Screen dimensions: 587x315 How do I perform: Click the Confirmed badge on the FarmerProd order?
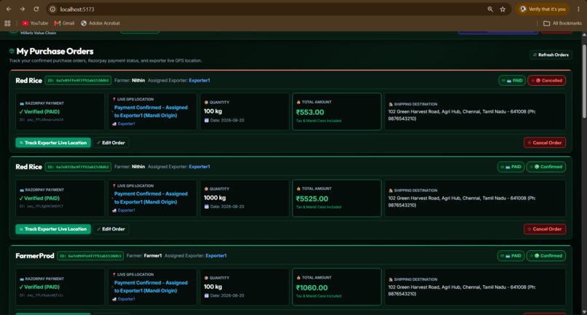(x=546, y=256)
